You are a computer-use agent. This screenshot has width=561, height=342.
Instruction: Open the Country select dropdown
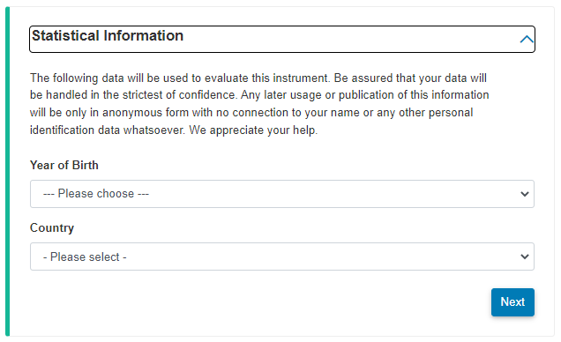tap(282, 256)
